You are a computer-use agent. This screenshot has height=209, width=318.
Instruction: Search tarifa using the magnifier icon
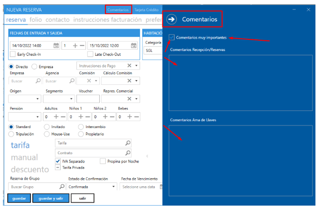tap(128, 143)
